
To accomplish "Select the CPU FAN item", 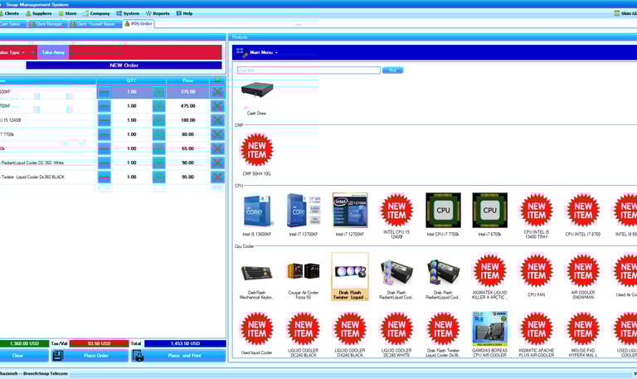I will tap(537, 275).
